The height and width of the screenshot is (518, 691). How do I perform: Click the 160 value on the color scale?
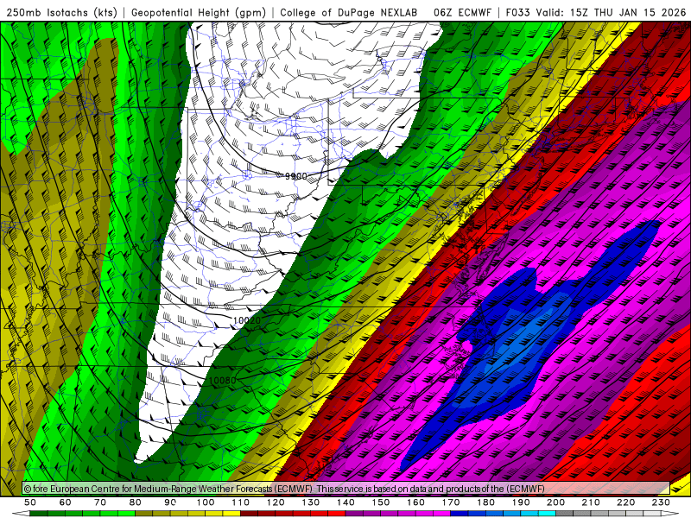[415, 502]
